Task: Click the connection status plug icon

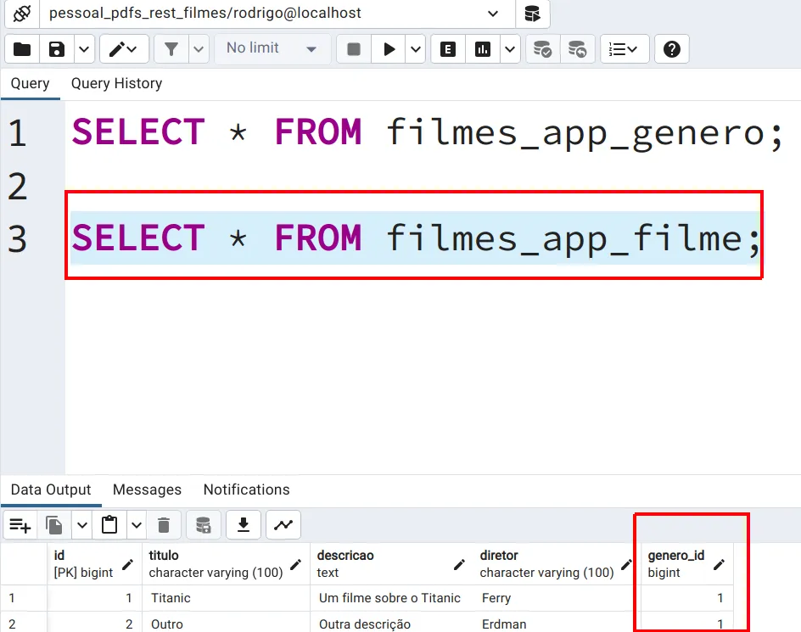Action: 22,14
